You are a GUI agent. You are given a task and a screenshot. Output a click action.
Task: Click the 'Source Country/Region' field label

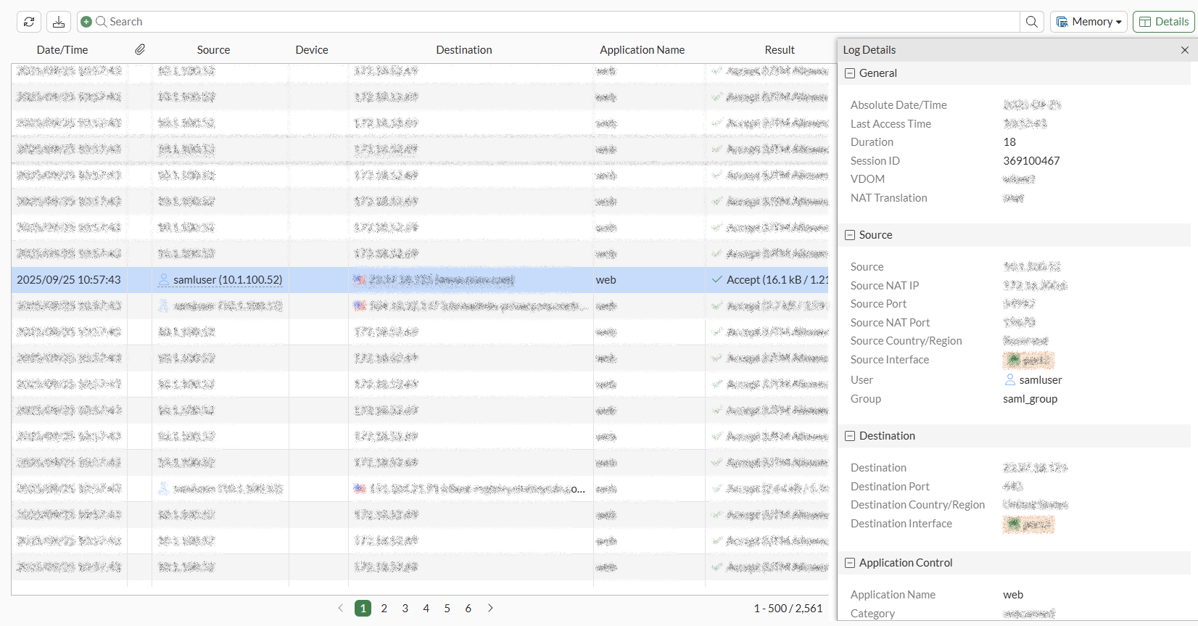tap(906, 341)
